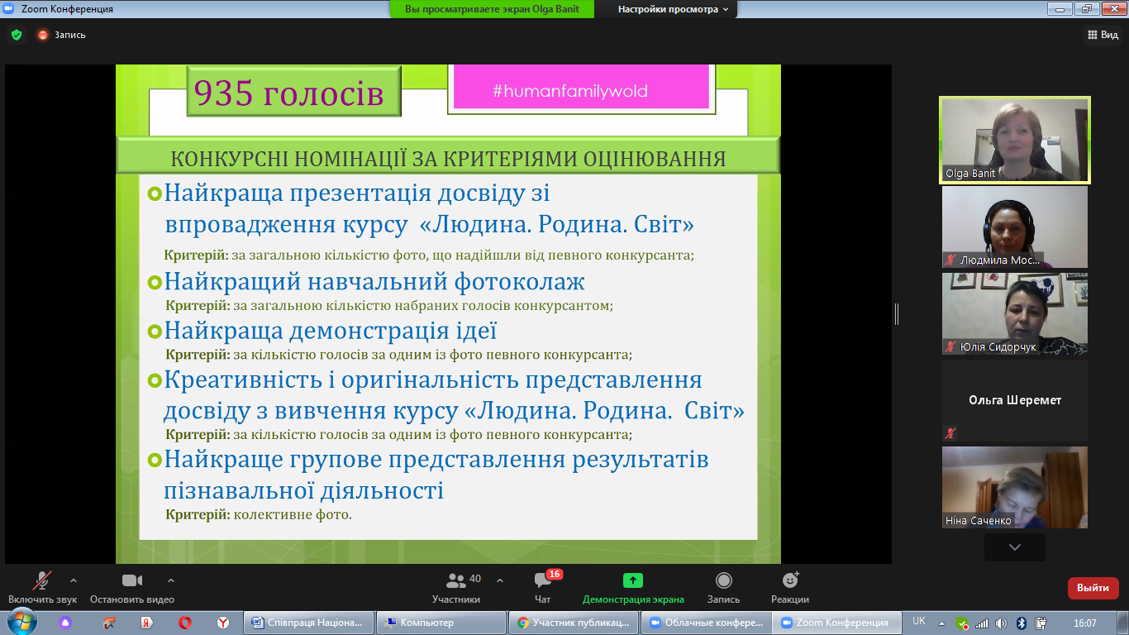This screenshot has width=1129, height=635.
Task: Expand video options arrow next to camera
Action: coord(171,580)
